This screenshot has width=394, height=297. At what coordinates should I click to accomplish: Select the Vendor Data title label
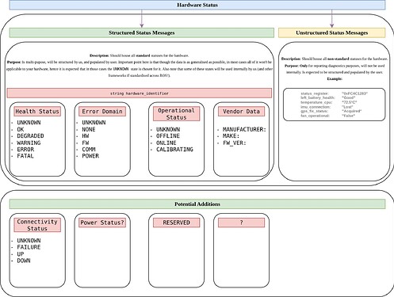point(241,112)
